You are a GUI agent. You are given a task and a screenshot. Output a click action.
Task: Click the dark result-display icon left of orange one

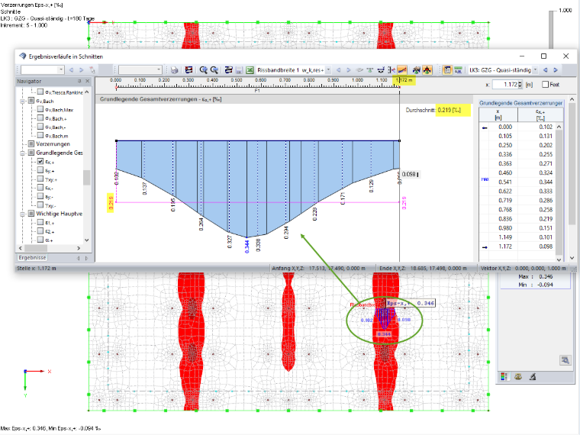pyautogui.click(x=417, y=70)
